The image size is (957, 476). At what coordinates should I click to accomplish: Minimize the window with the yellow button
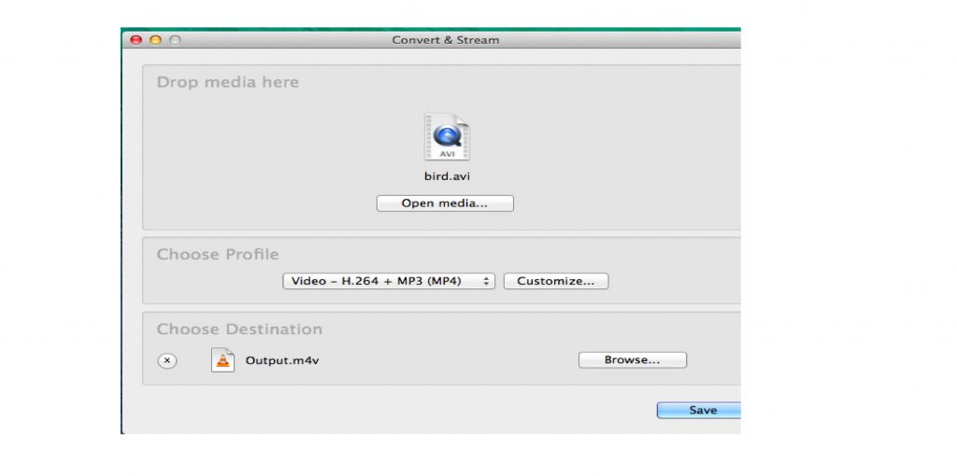coord(155,40)
